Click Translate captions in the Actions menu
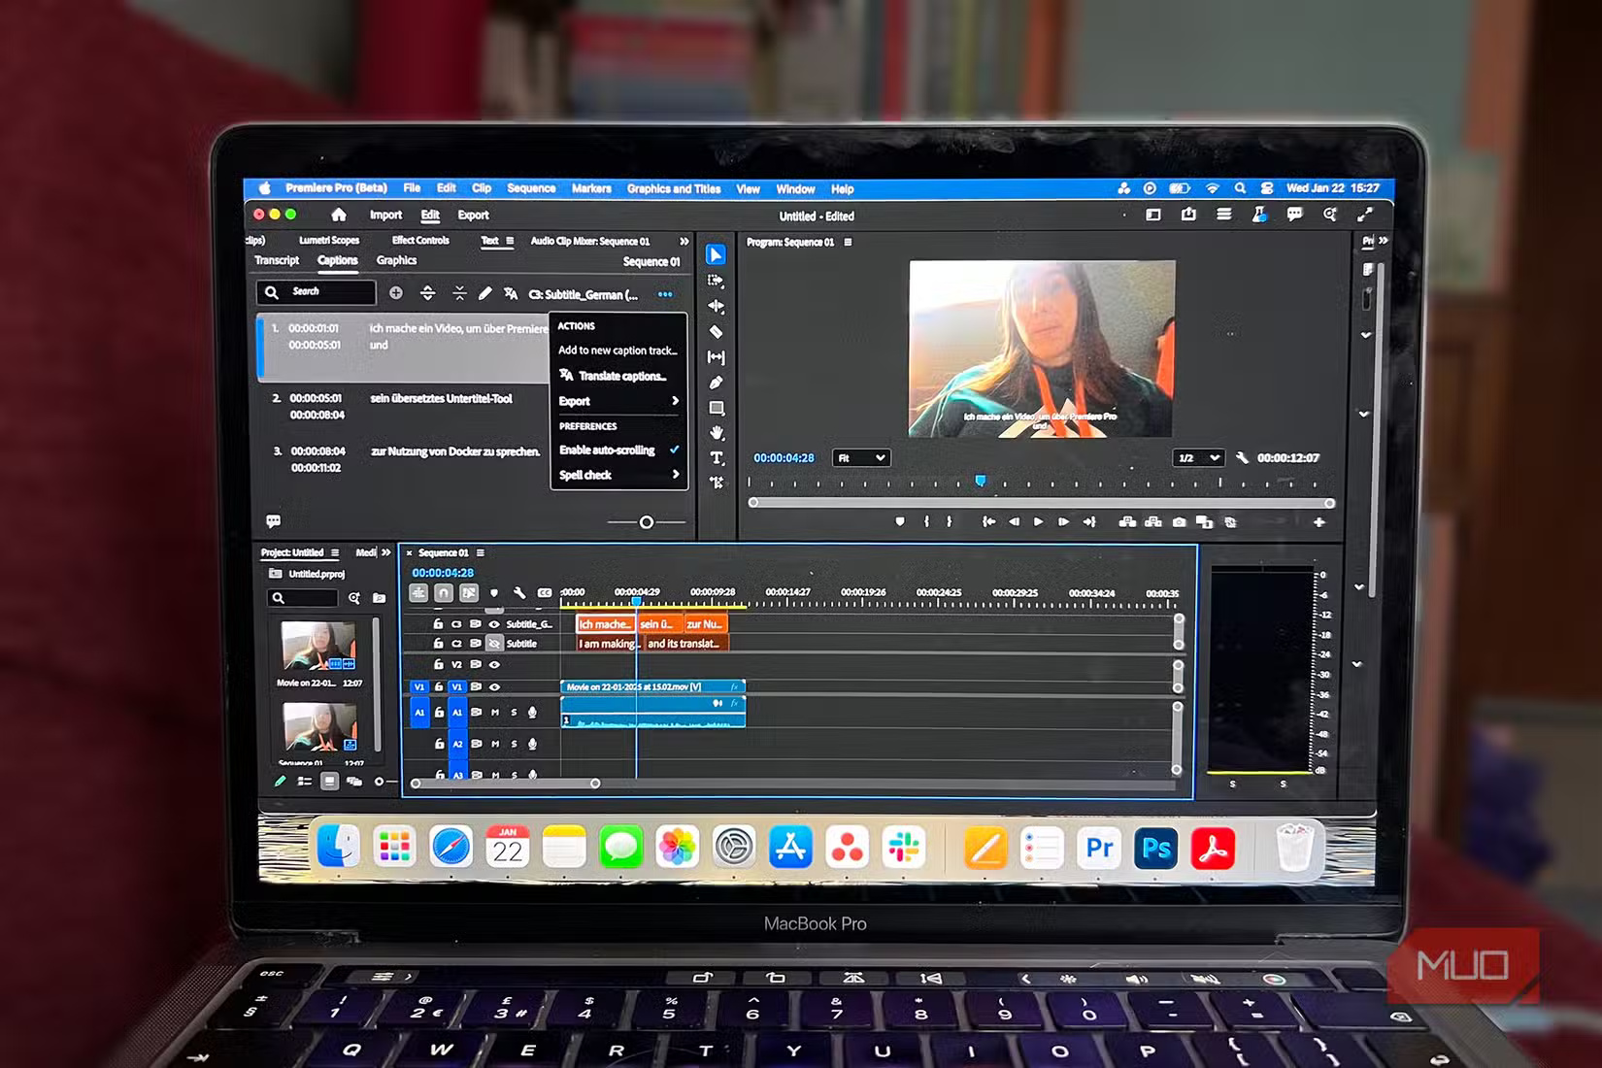 point(621,376)
